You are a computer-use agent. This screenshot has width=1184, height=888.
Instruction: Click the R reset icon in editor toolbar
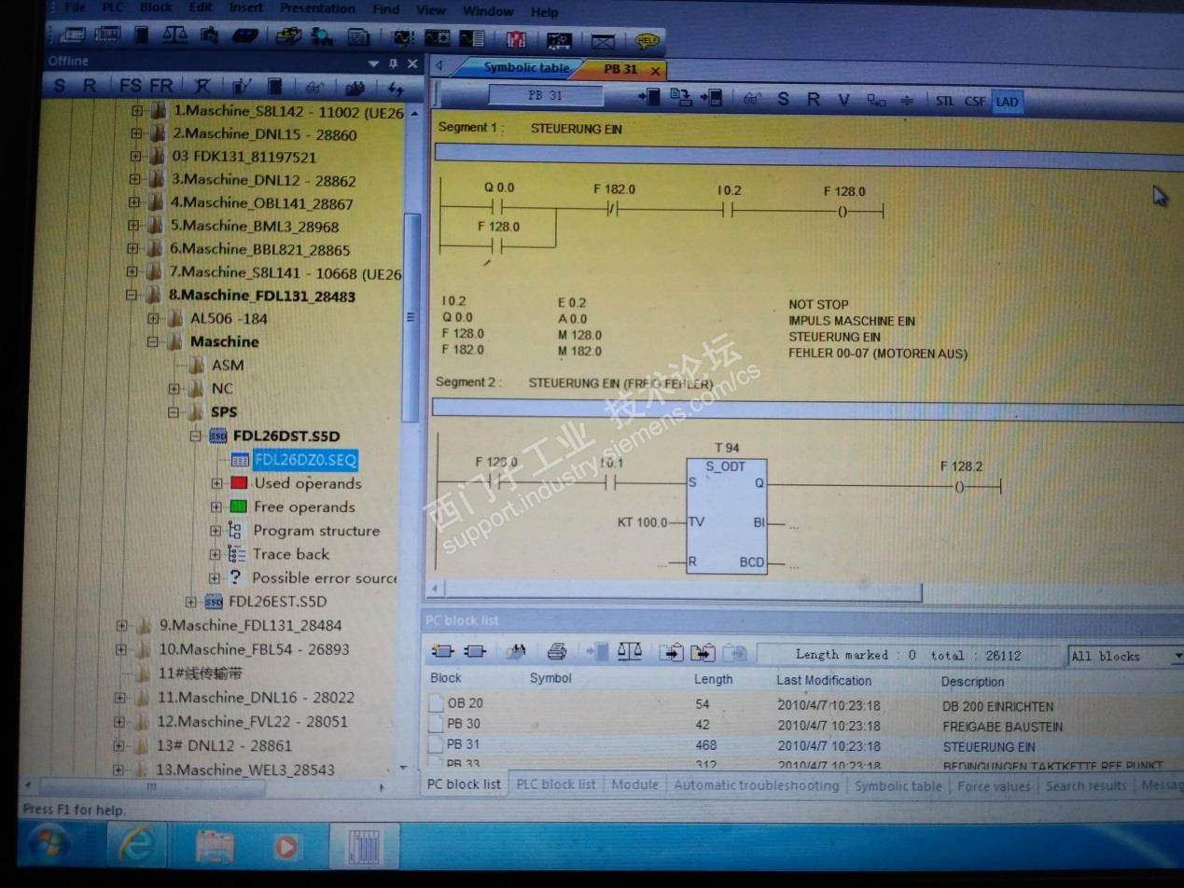[813, 99]
